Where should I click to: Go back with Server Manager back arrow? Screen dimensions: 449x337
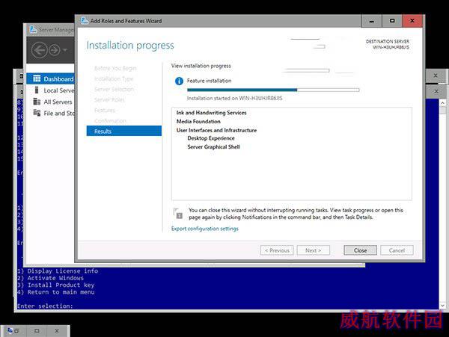click(x=39, y=50)
